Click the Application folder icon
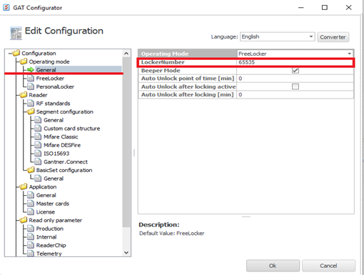The width and height of the screenshot is (364, 275). tap(24, 186)
